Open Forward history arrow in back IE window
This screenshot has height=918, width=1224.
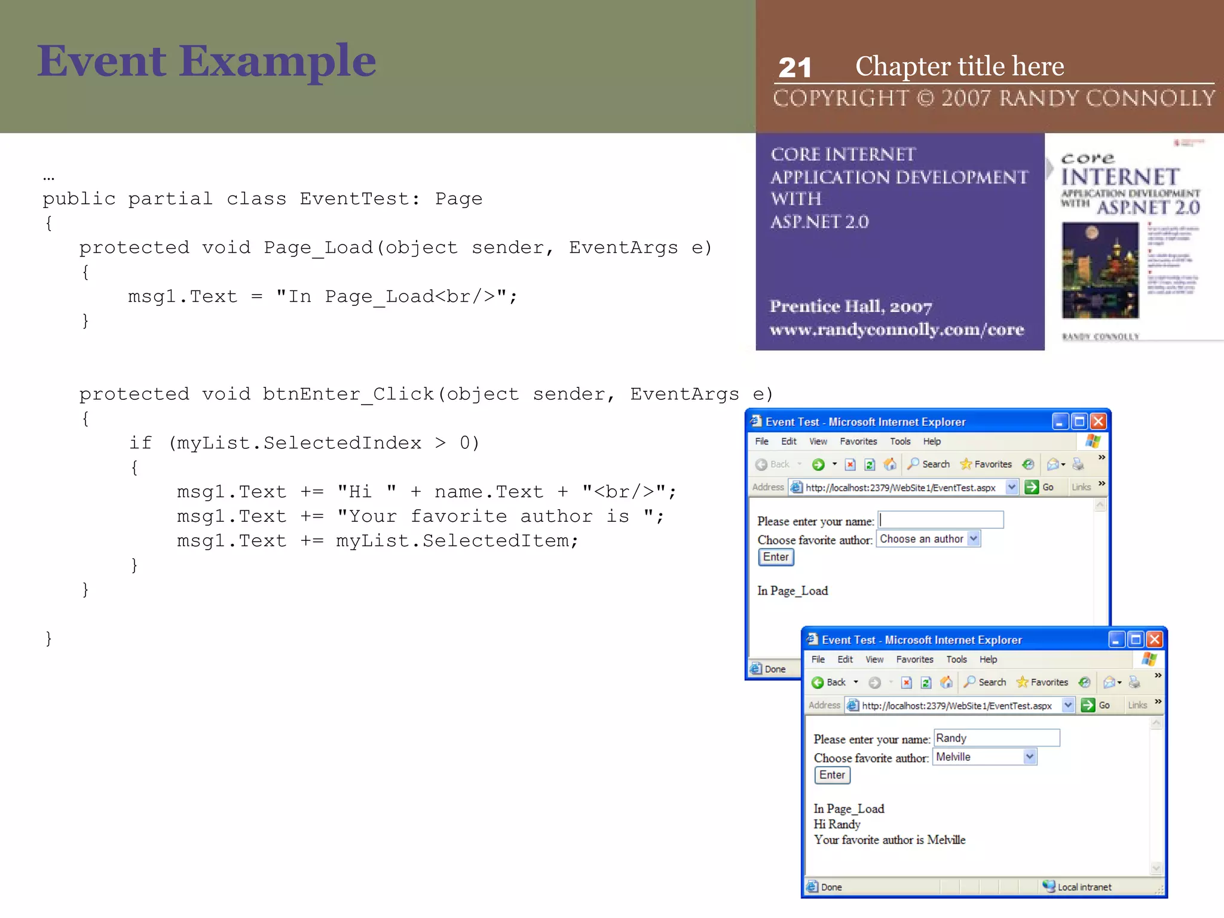(834, 464)
